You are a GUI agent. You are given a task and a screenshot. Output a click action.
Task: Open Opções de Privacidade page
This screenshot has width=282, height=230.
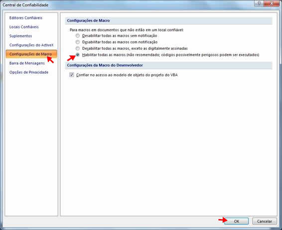[x=29, y=72]
